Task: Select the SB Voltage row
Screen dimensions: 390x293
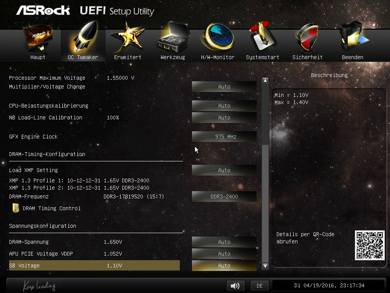Action: [94, 266]
